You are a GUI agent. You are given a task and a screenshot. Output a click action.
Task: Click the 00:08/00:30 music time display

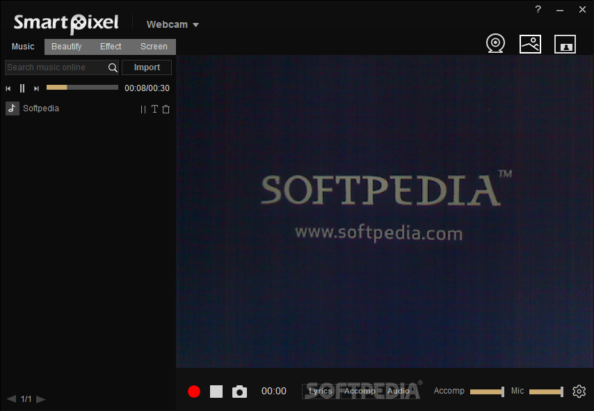(x=147, y=88)
